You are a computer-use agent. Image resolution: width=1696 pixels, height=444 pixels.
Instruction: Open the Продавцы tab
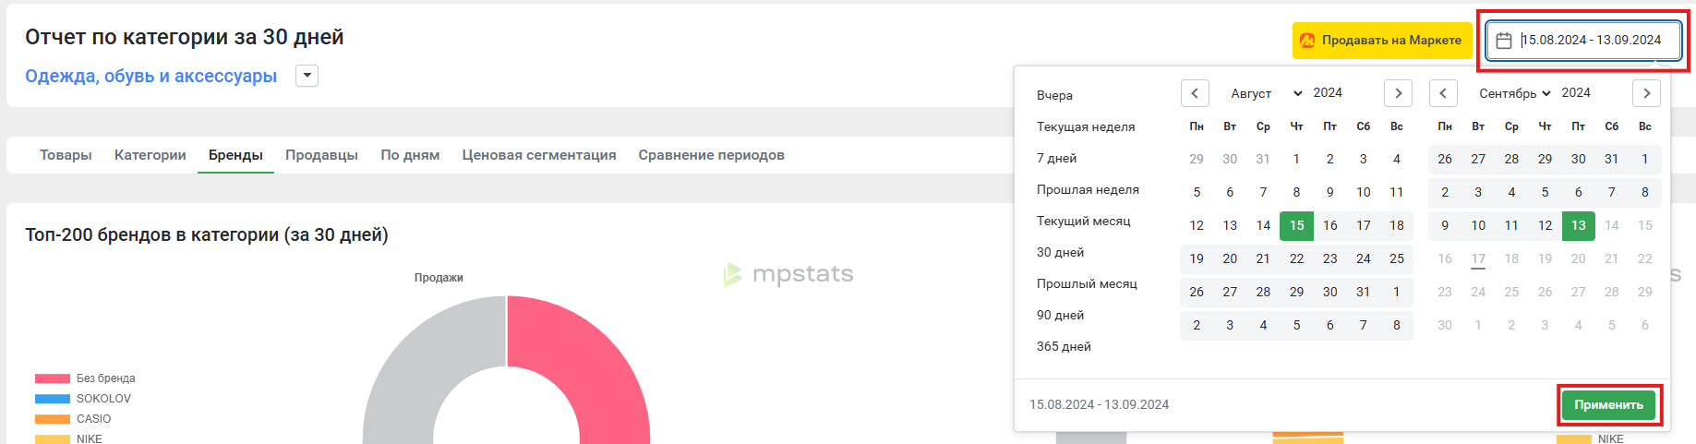321,155
